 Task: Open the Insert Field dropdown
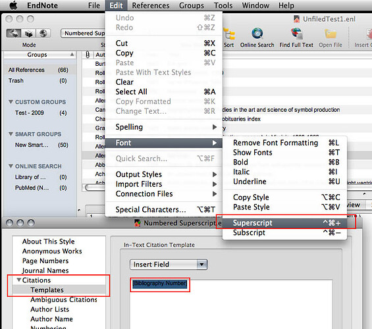pyautogui.click(x=169, y=265)
